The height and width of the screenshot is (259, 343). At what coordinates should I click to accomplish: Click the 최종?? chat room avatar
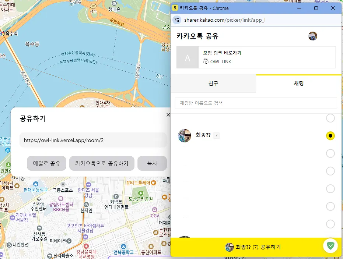pos(185,136)
